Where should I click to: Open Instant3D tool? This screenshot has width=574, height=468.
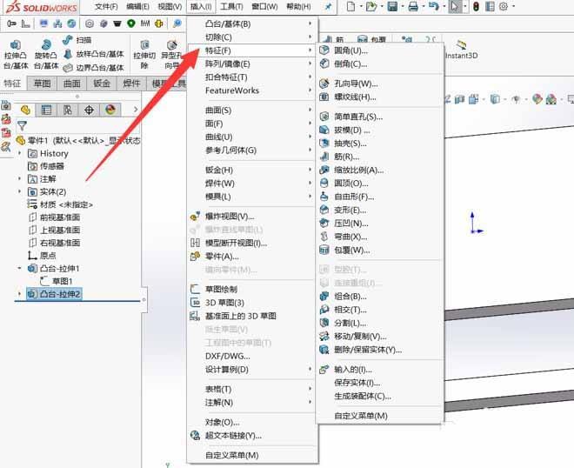[461, 49]
